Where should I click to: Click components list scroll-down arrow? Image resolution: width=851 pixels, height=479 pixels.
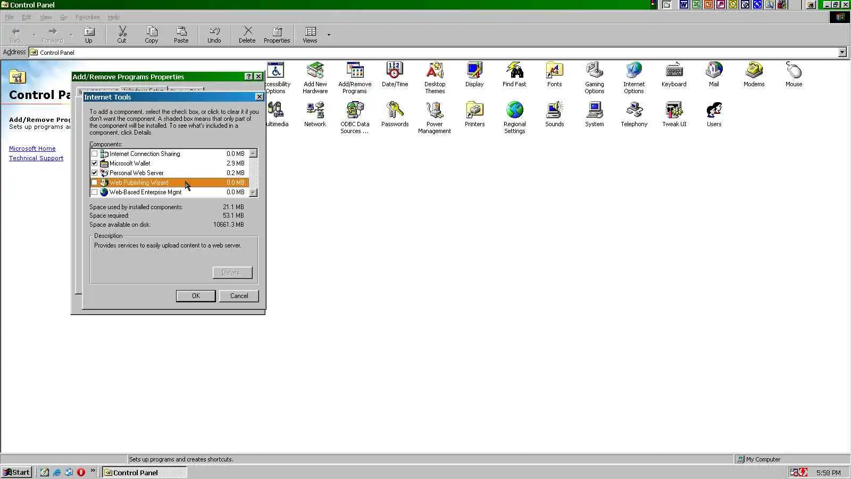[253, 193]
